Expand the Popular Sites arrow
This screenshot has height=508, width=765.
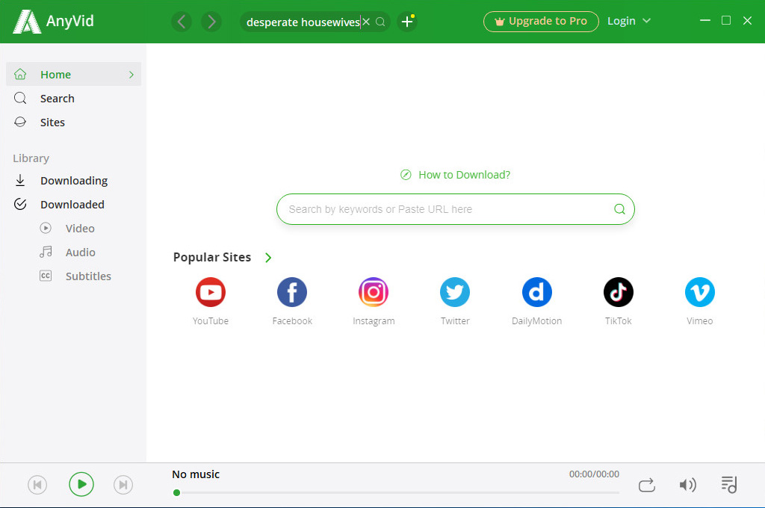pyautogui.click(x=268, y=258)
